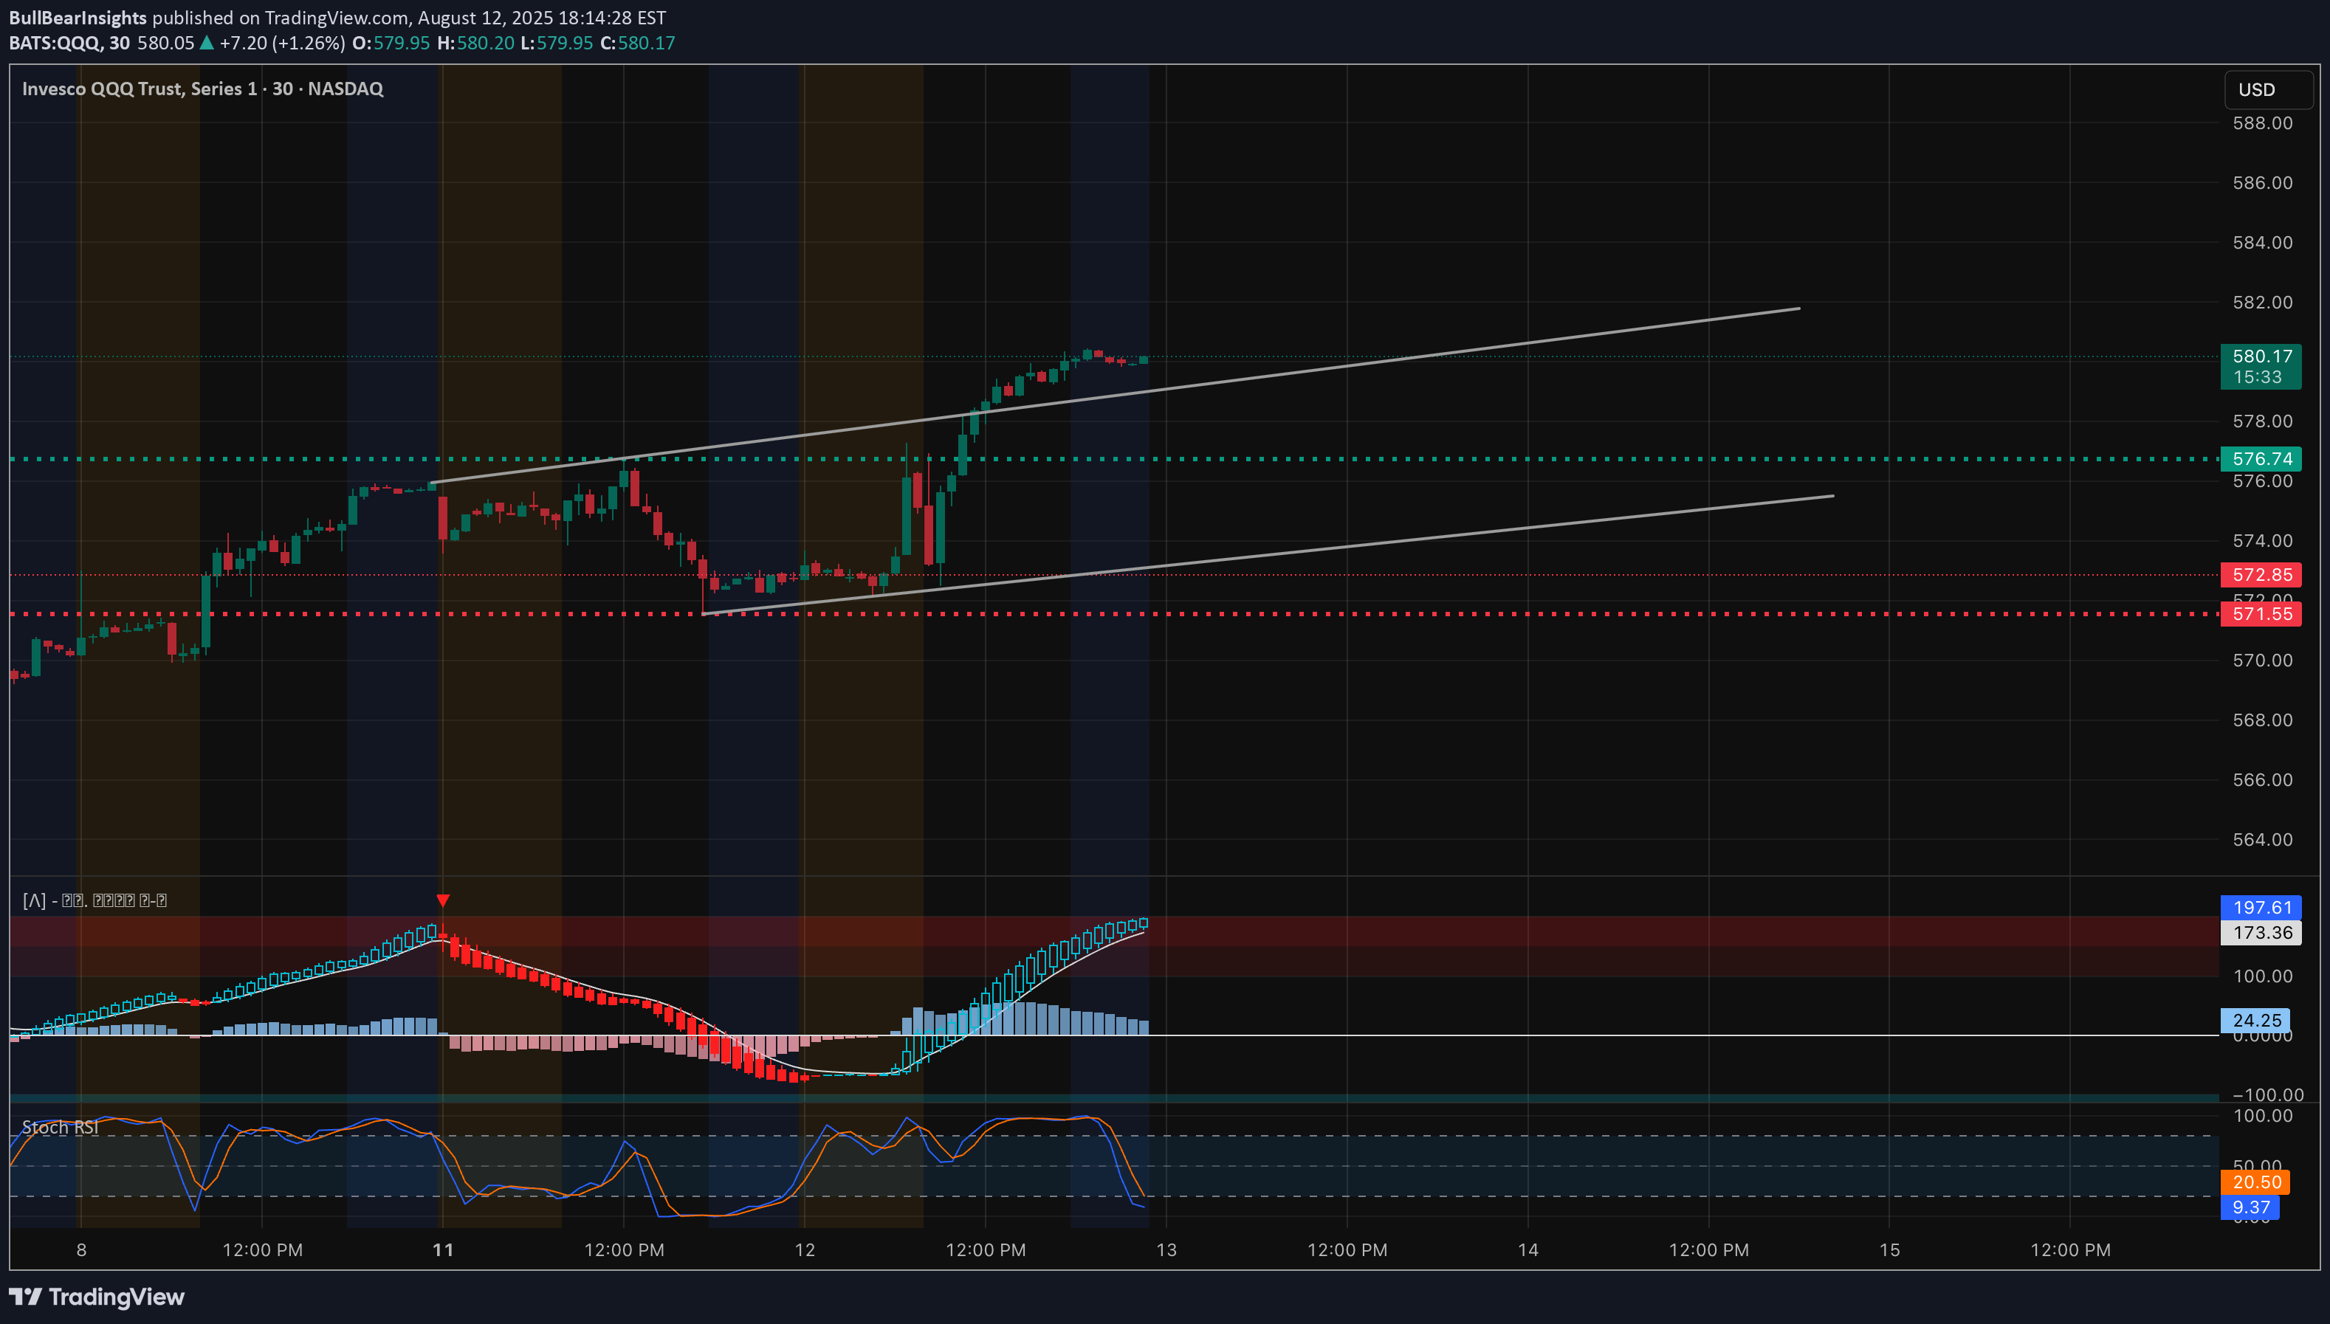The image size is (2330, 1324).
Task: Click the 572.85 red price label
Action: [x=2261, y=575]
